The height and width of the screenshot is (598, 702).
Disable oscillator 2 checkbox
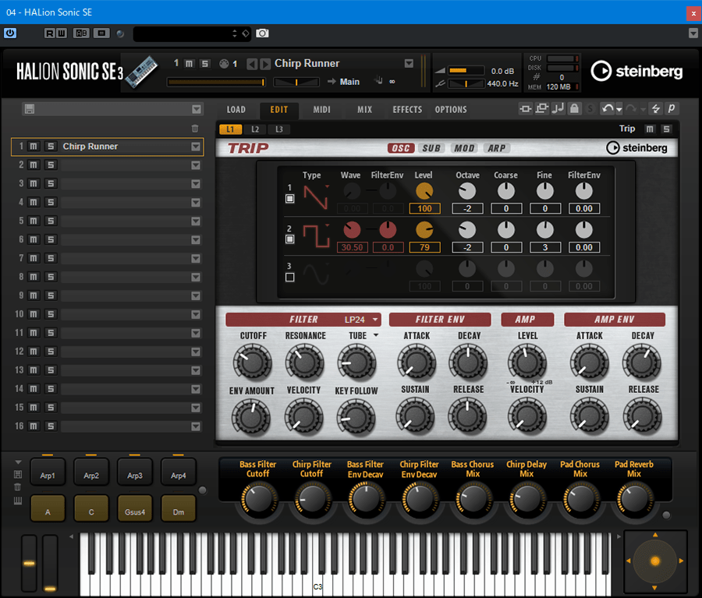pos(290,239)
